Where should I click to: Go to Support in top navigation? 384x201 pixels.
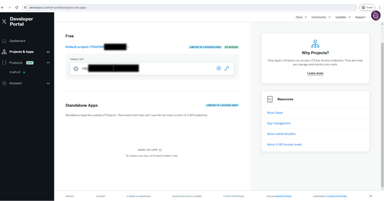click(360, 17)
